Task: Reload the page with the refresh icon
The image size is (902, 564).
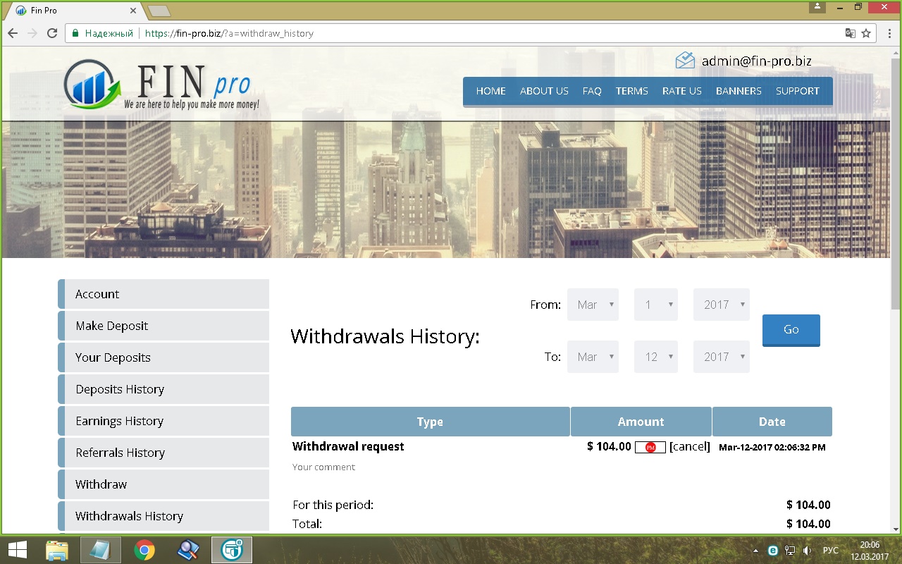Action: coord(52,33)
